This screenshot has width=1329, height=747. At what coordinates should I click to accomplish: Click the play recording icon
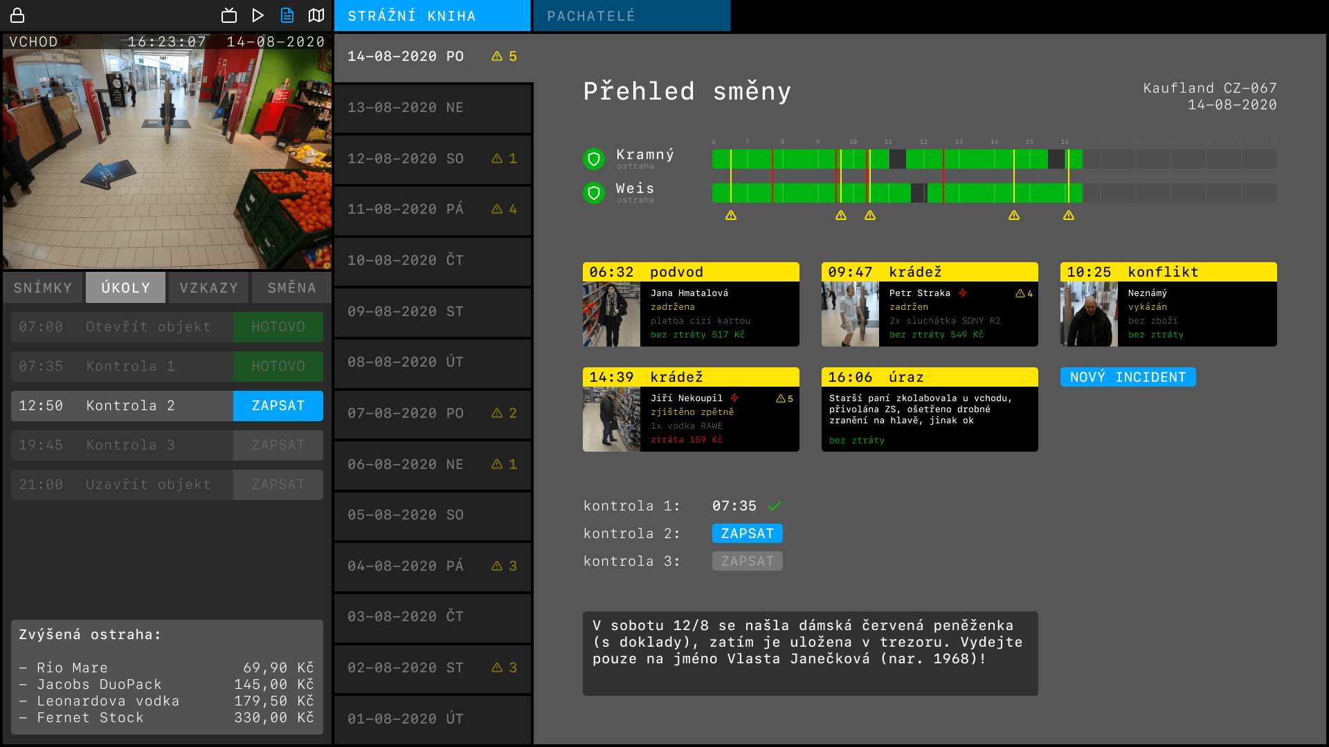[x=257, y=15]
